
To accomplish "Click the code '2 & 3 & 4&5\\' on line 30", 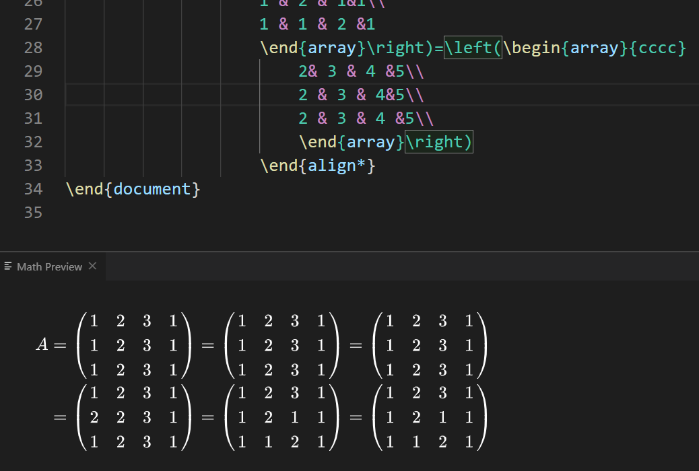I will [361, 95].
